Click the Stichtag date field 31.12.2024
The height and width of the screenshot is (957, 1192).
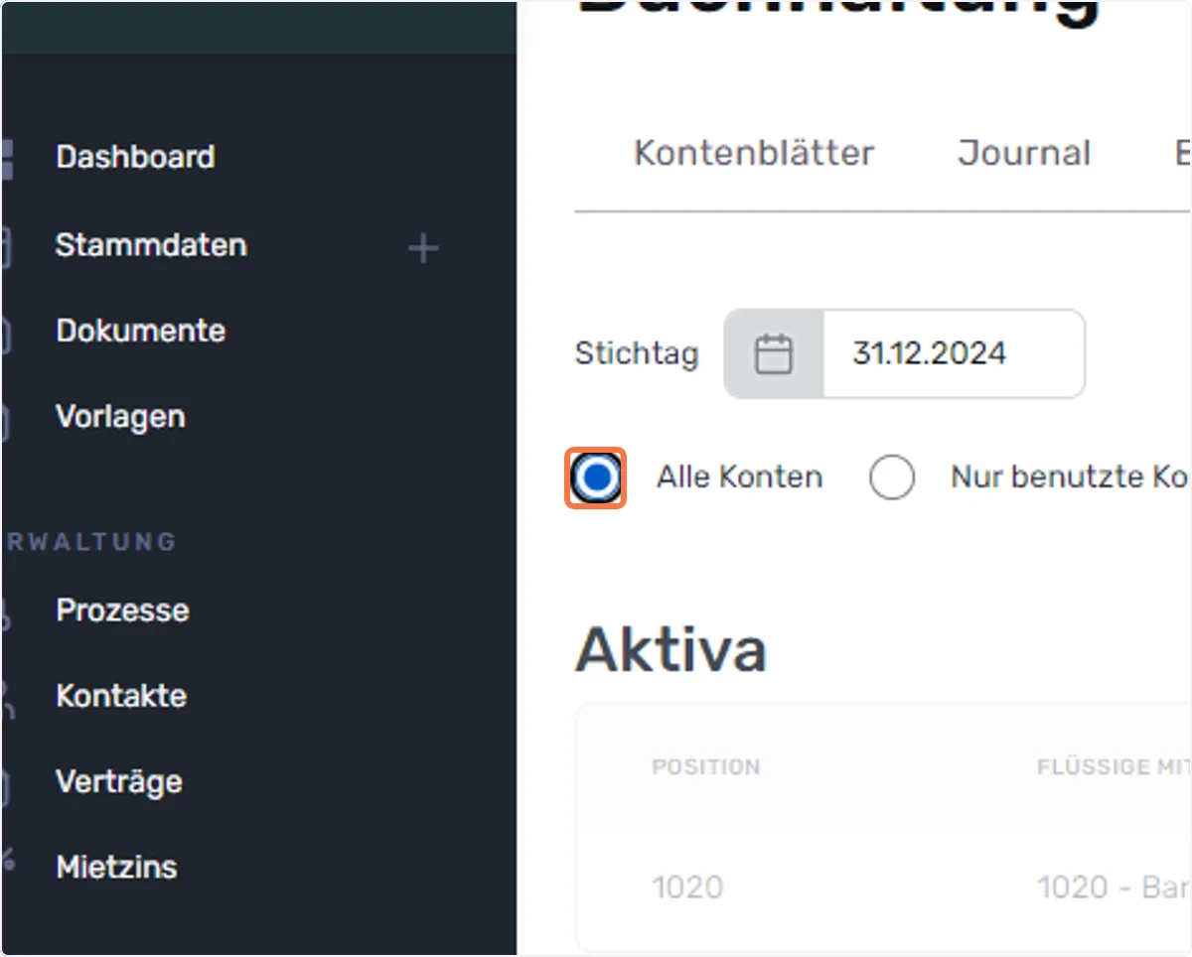[954, 354]
